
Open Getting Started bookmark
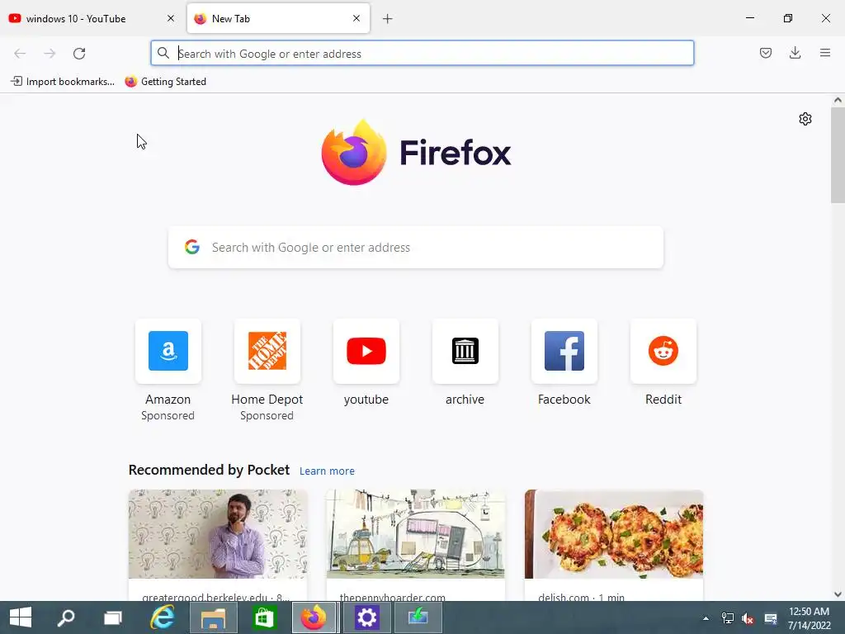coord(165,82)
